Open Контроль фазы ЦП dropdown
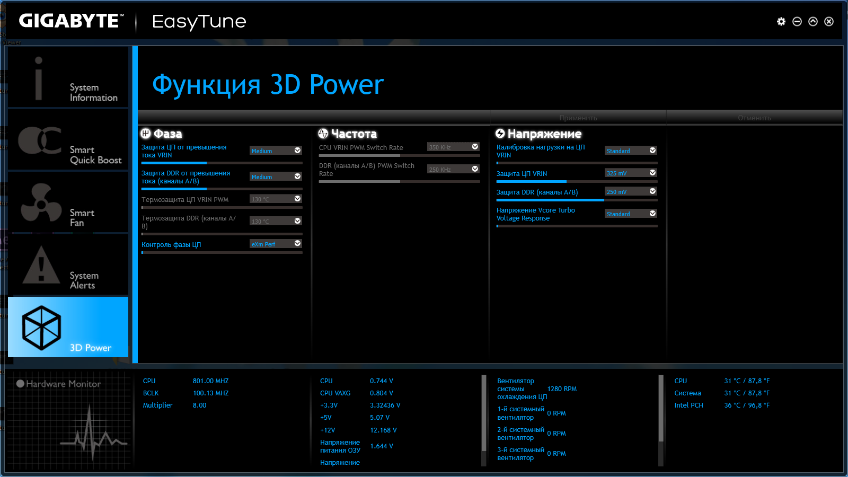Viewport: 848px width, 477px height. tap(276, 244)
